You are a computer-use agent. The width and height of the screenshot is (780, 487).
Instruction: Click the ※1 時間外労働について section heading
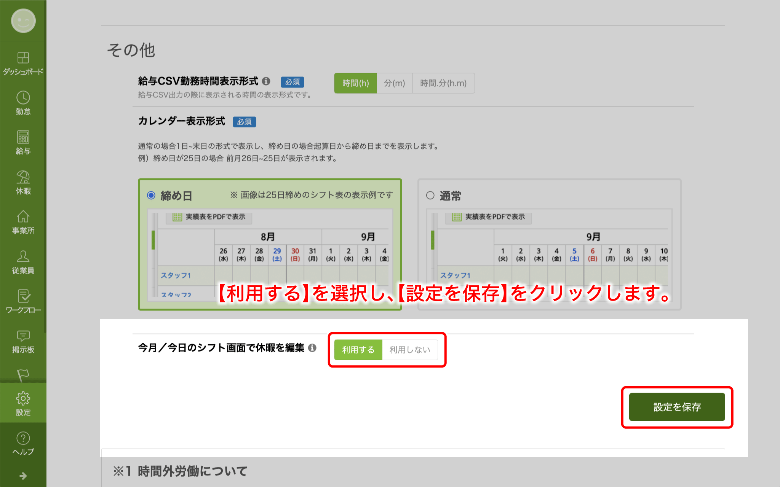click(x=180, y=471)
